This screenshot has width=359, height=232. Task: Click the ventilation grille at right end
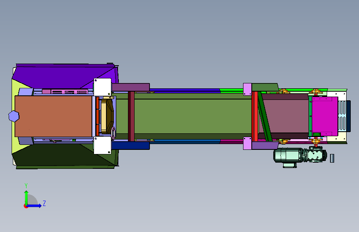click(x=342, y=116)
